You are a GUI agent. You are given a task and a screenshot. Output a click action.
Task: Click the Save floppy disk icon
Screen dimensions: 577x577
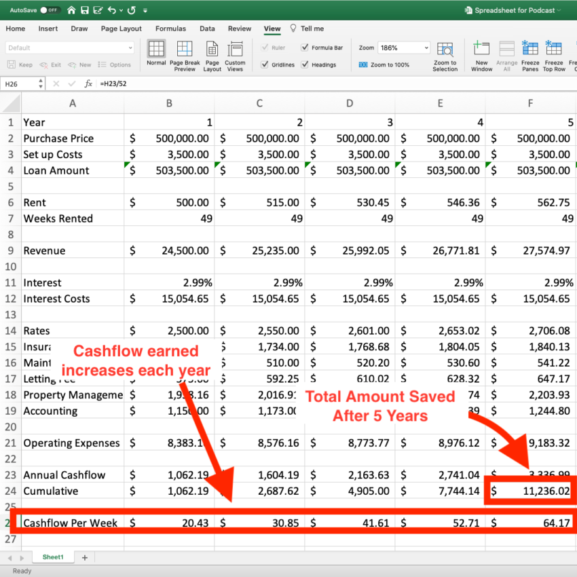tap(85, 10)
